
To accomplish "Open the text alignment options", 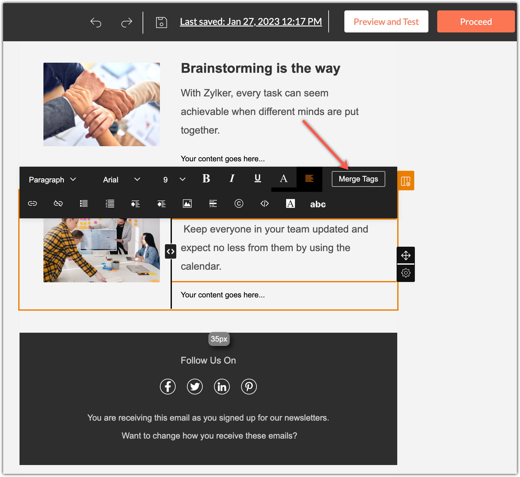I will 309,179.
